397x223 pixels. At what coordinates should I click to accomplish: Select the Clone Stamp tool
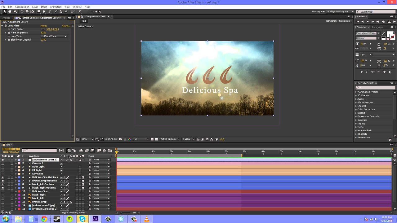(61, 11)
